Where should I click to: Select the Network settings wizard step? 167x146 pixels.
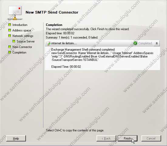23,36
